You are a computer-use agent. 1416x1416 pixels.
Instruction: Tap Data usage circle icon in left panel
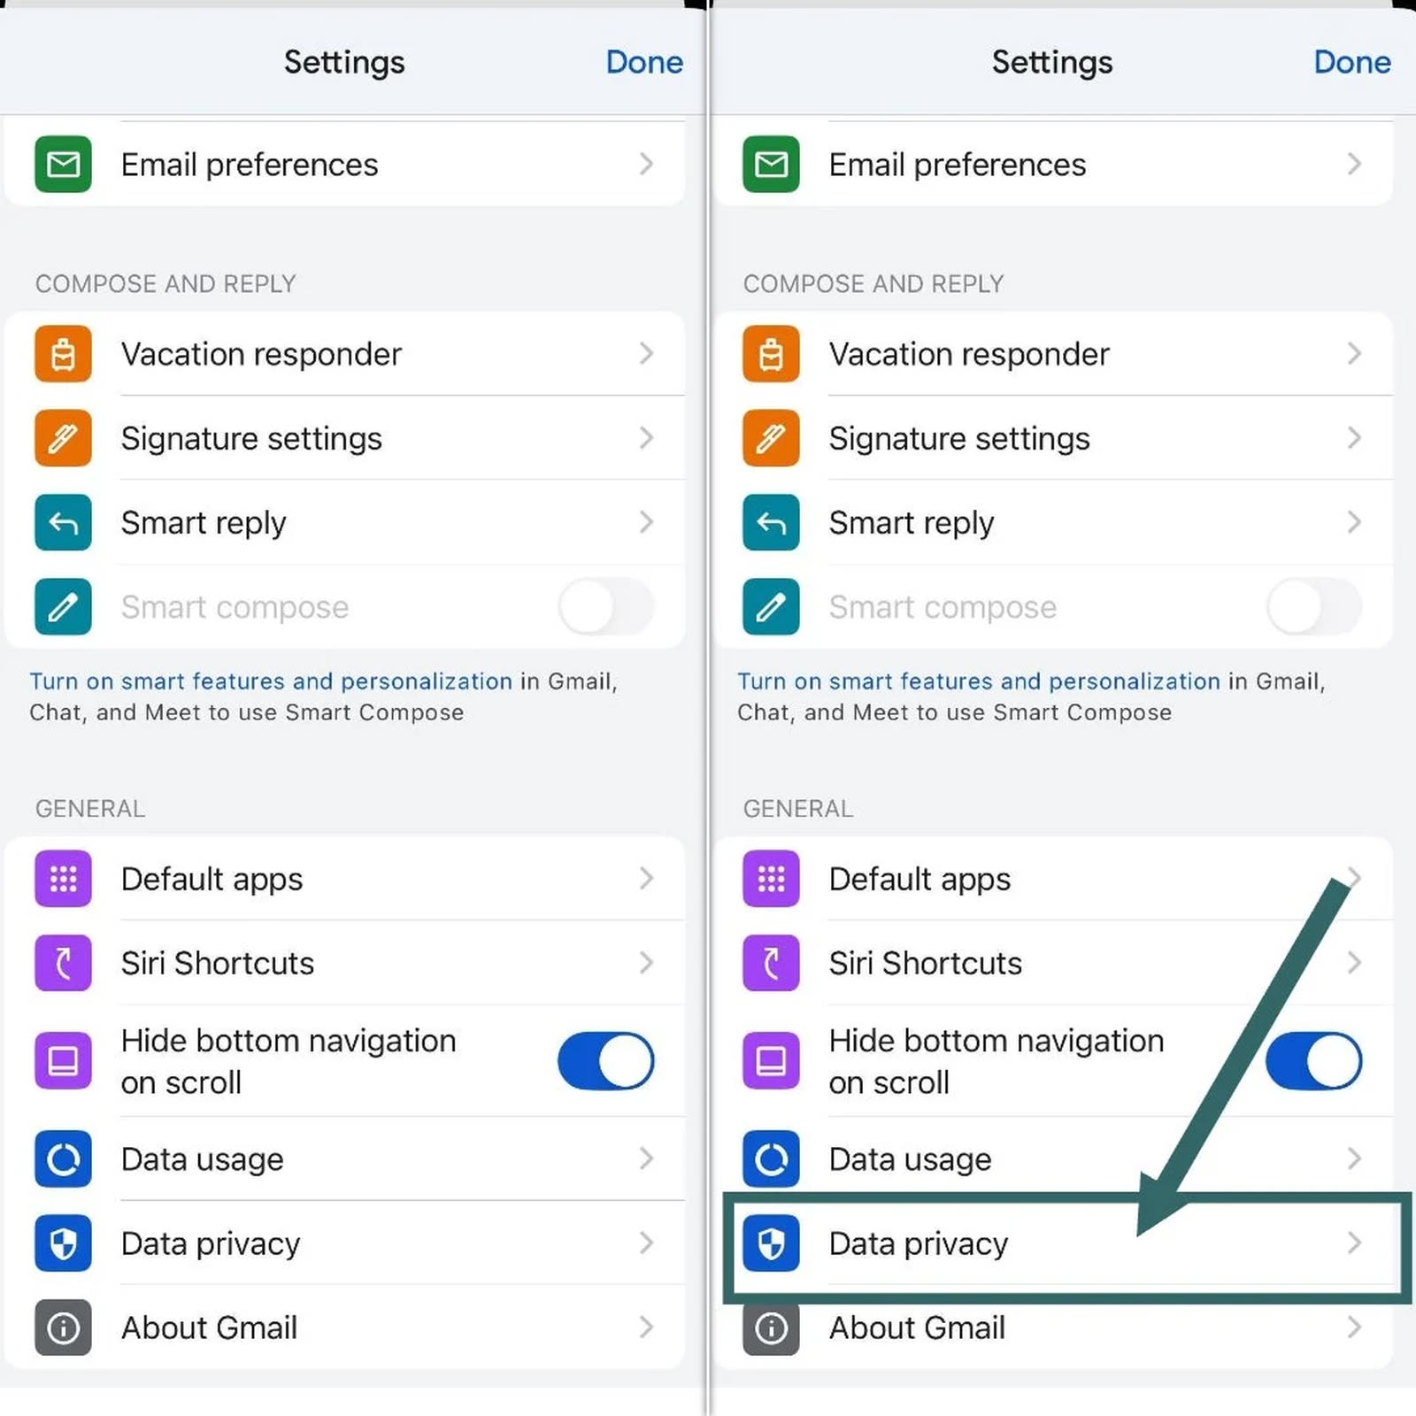(63, 1158)
